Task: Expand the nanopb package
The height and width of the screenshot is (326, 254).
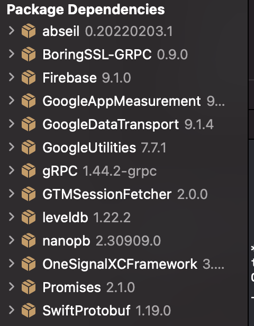Action: coord(12,240)
